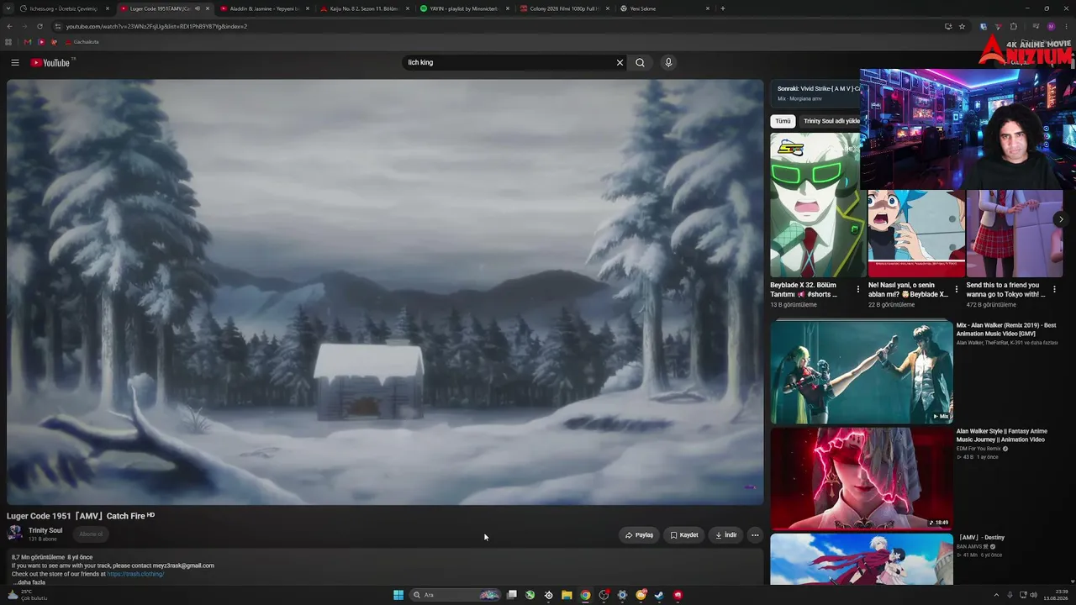The height and width of the screenshot is (605, 1076).
Task: Switch to Google Chrome taskbar icon
Action: 585,595
